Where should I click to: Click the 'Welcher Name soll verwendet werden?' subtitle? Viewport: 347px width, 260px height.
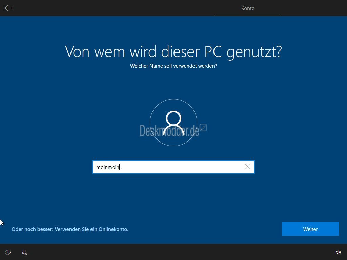[x=173, y=66]
